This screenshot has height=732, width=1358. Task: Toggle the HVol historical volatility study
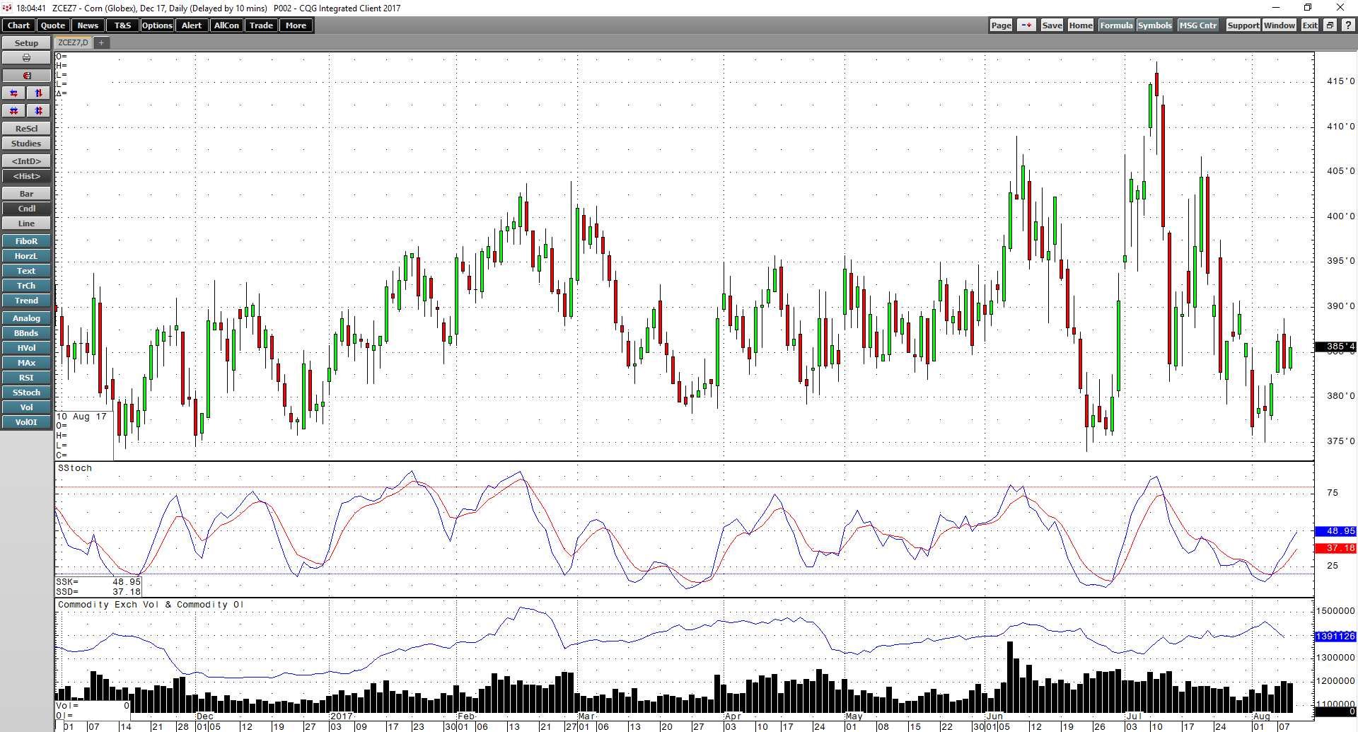click(x=26, y=348)
